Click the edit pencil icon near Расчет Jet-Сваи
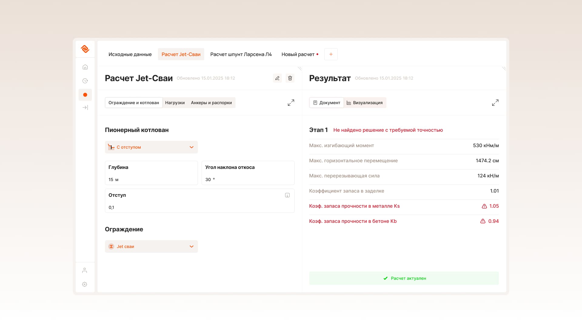This screenshot has height=327, width=582. coord(277,78)
